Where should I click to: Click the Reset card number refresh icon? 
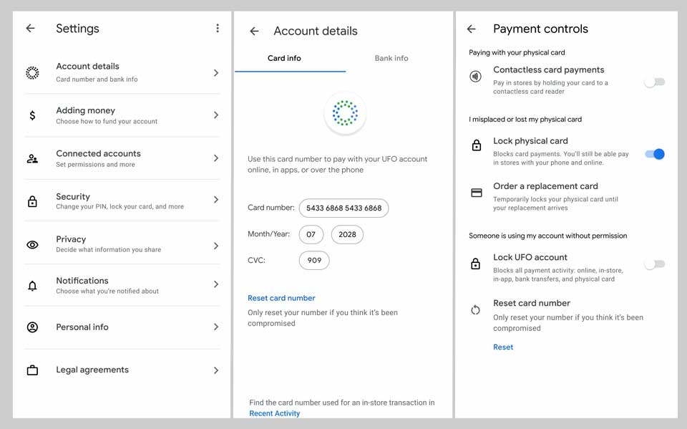[476, 310]
